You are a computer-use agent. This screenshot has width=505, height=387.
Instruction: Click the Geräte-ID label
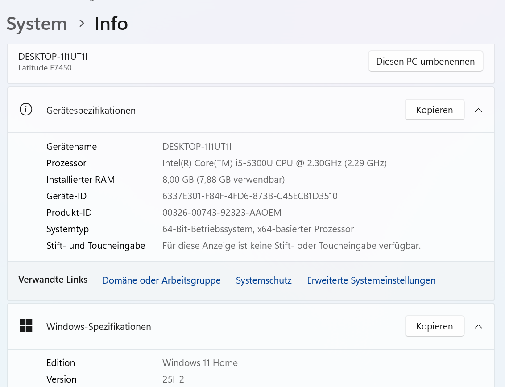[66, 196]
